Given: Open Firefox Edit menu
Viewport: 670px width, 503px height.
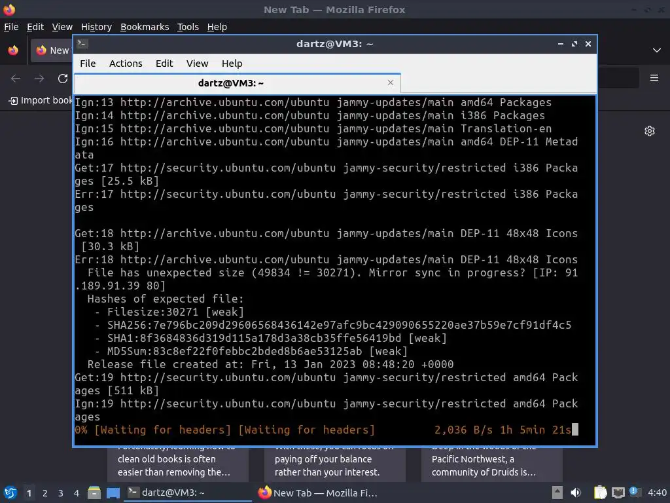Looking at the screenshot, I should tap(35, 27).
